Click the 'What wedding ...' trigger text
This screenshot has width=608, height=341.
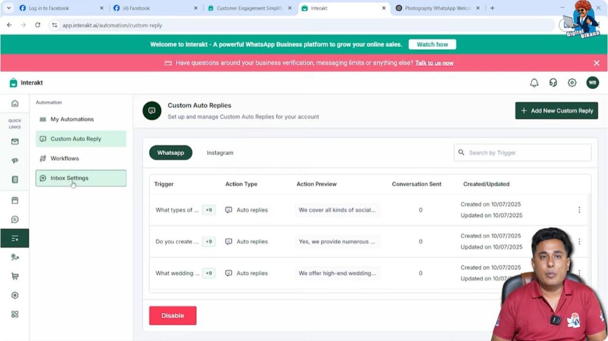(x=177, y=273)
